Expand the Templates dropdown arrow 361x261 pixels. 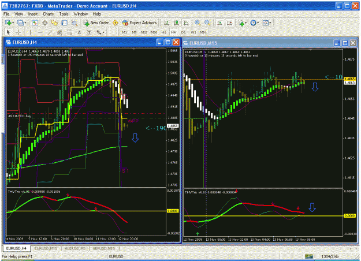pos(270,23)
